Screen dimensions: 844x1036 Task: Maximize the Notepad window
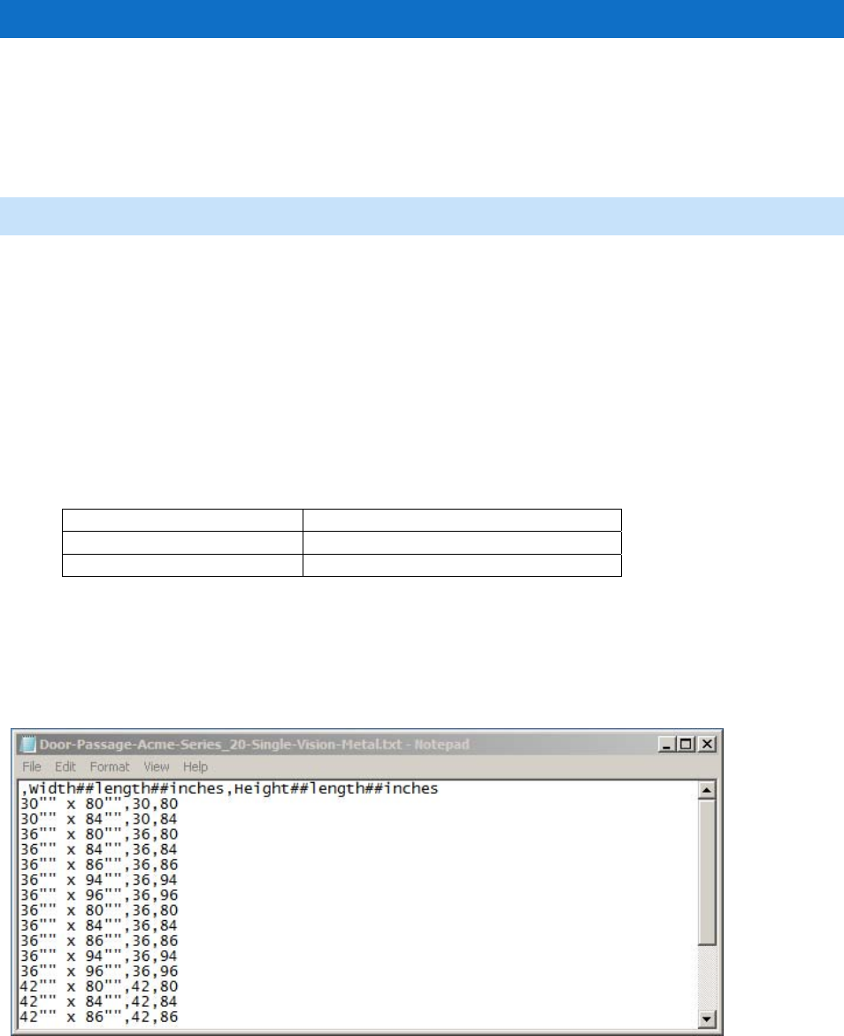point(686,744)
